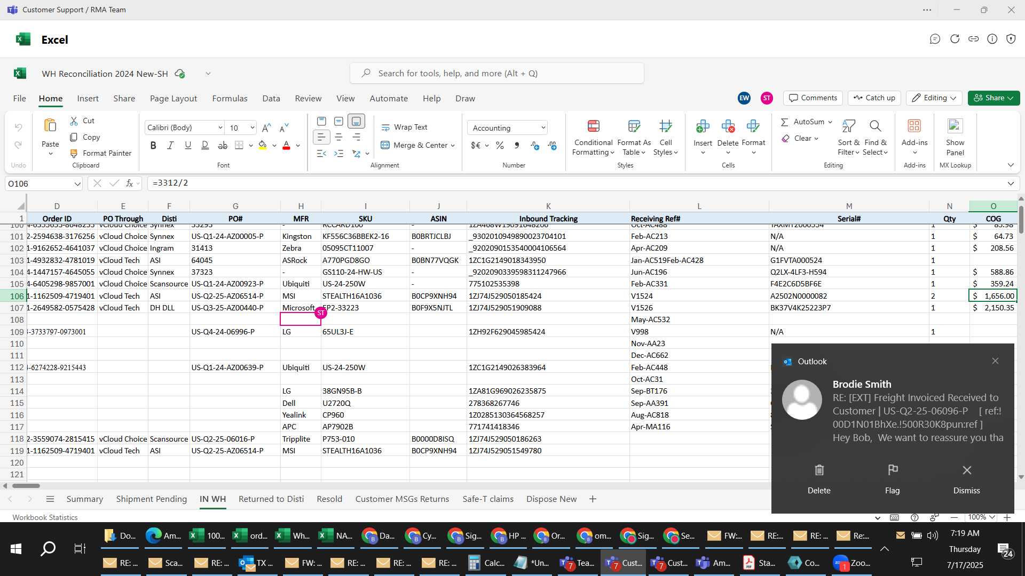Click the Comments button
1025x576 pixels.
click(x=813, y=98)
